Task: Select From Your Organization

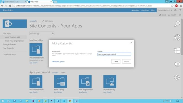Action: (14, 41)
